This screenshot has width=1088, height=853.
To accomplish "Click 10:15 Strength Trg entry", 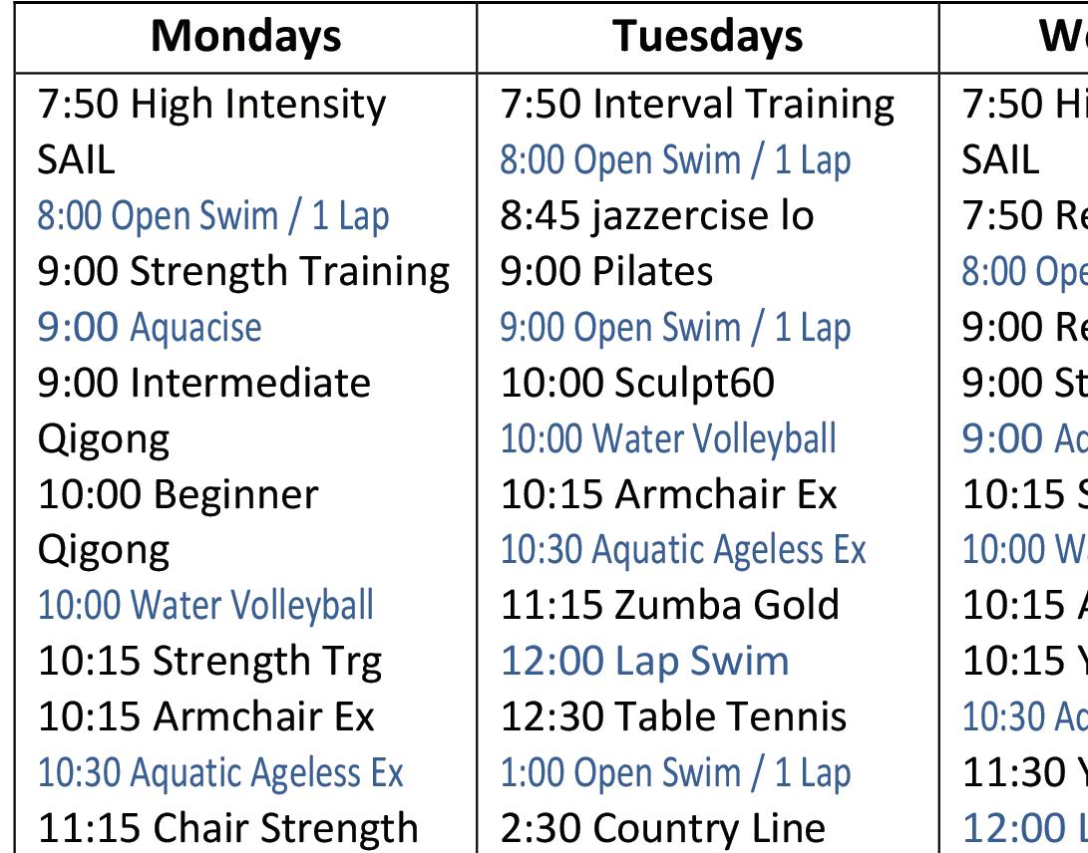I will click(x=197, y=661).
